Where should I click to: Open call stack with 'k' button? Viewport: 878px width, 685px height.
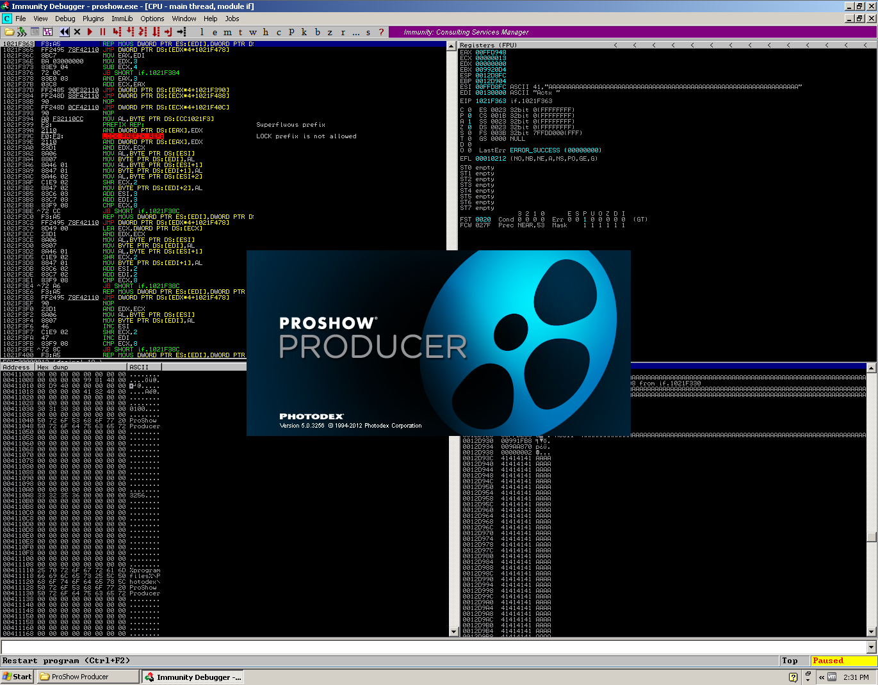click(304, 32)
